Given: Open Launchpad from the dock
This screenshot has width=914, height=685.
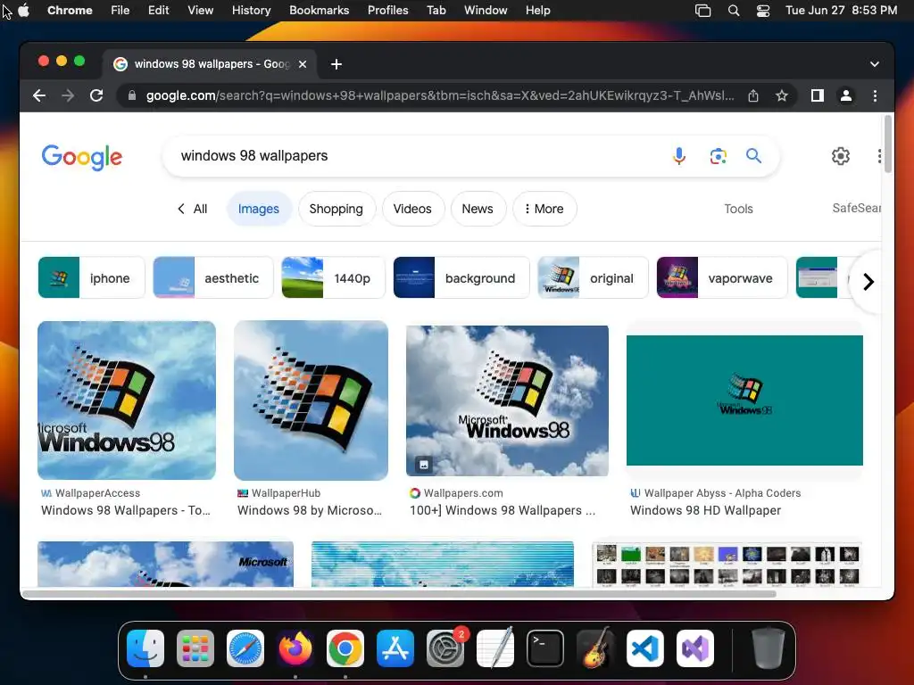Looking at the screenshot, I should [195, 648].
